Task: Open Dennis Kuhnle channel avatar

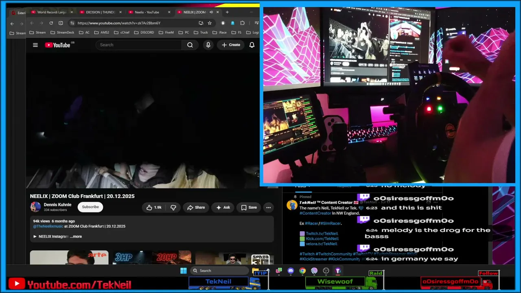Action: tap(35, 207)
